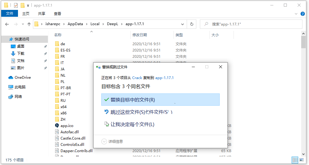Select DeepL in the address breadcrumb
309x165 pixels.
pyautogui.click(x=112, y=24)
